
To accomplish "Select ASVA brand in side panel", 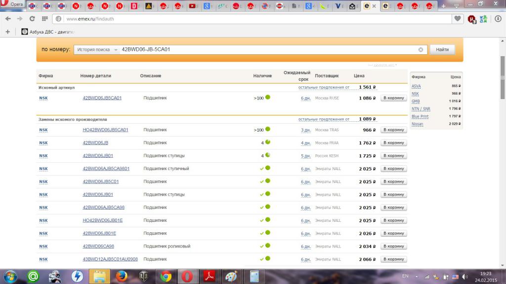I will tap(416, 86).
